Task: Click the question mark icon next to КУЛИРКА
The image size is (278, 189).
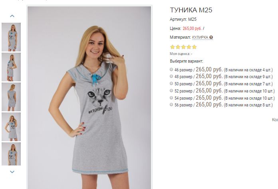Action: tap(211, 37)
